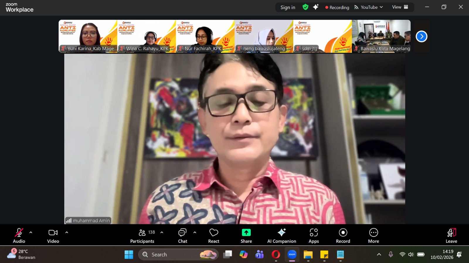Open the View layout menu
The image size is (469, 263).
click(400, 7)
